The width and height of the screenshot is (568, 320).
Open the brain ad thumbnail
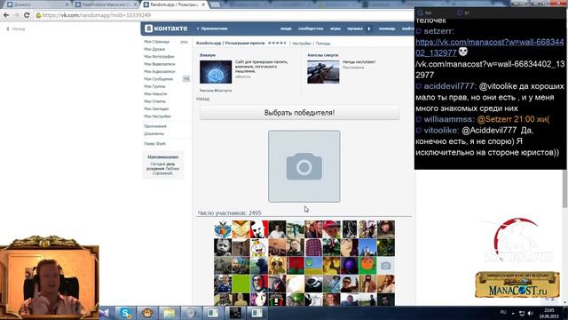pos(216,72)
